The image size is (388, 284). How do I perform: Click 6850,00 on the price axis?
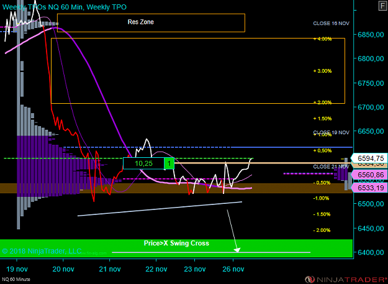pyautogui.click(x=371, y=34)
